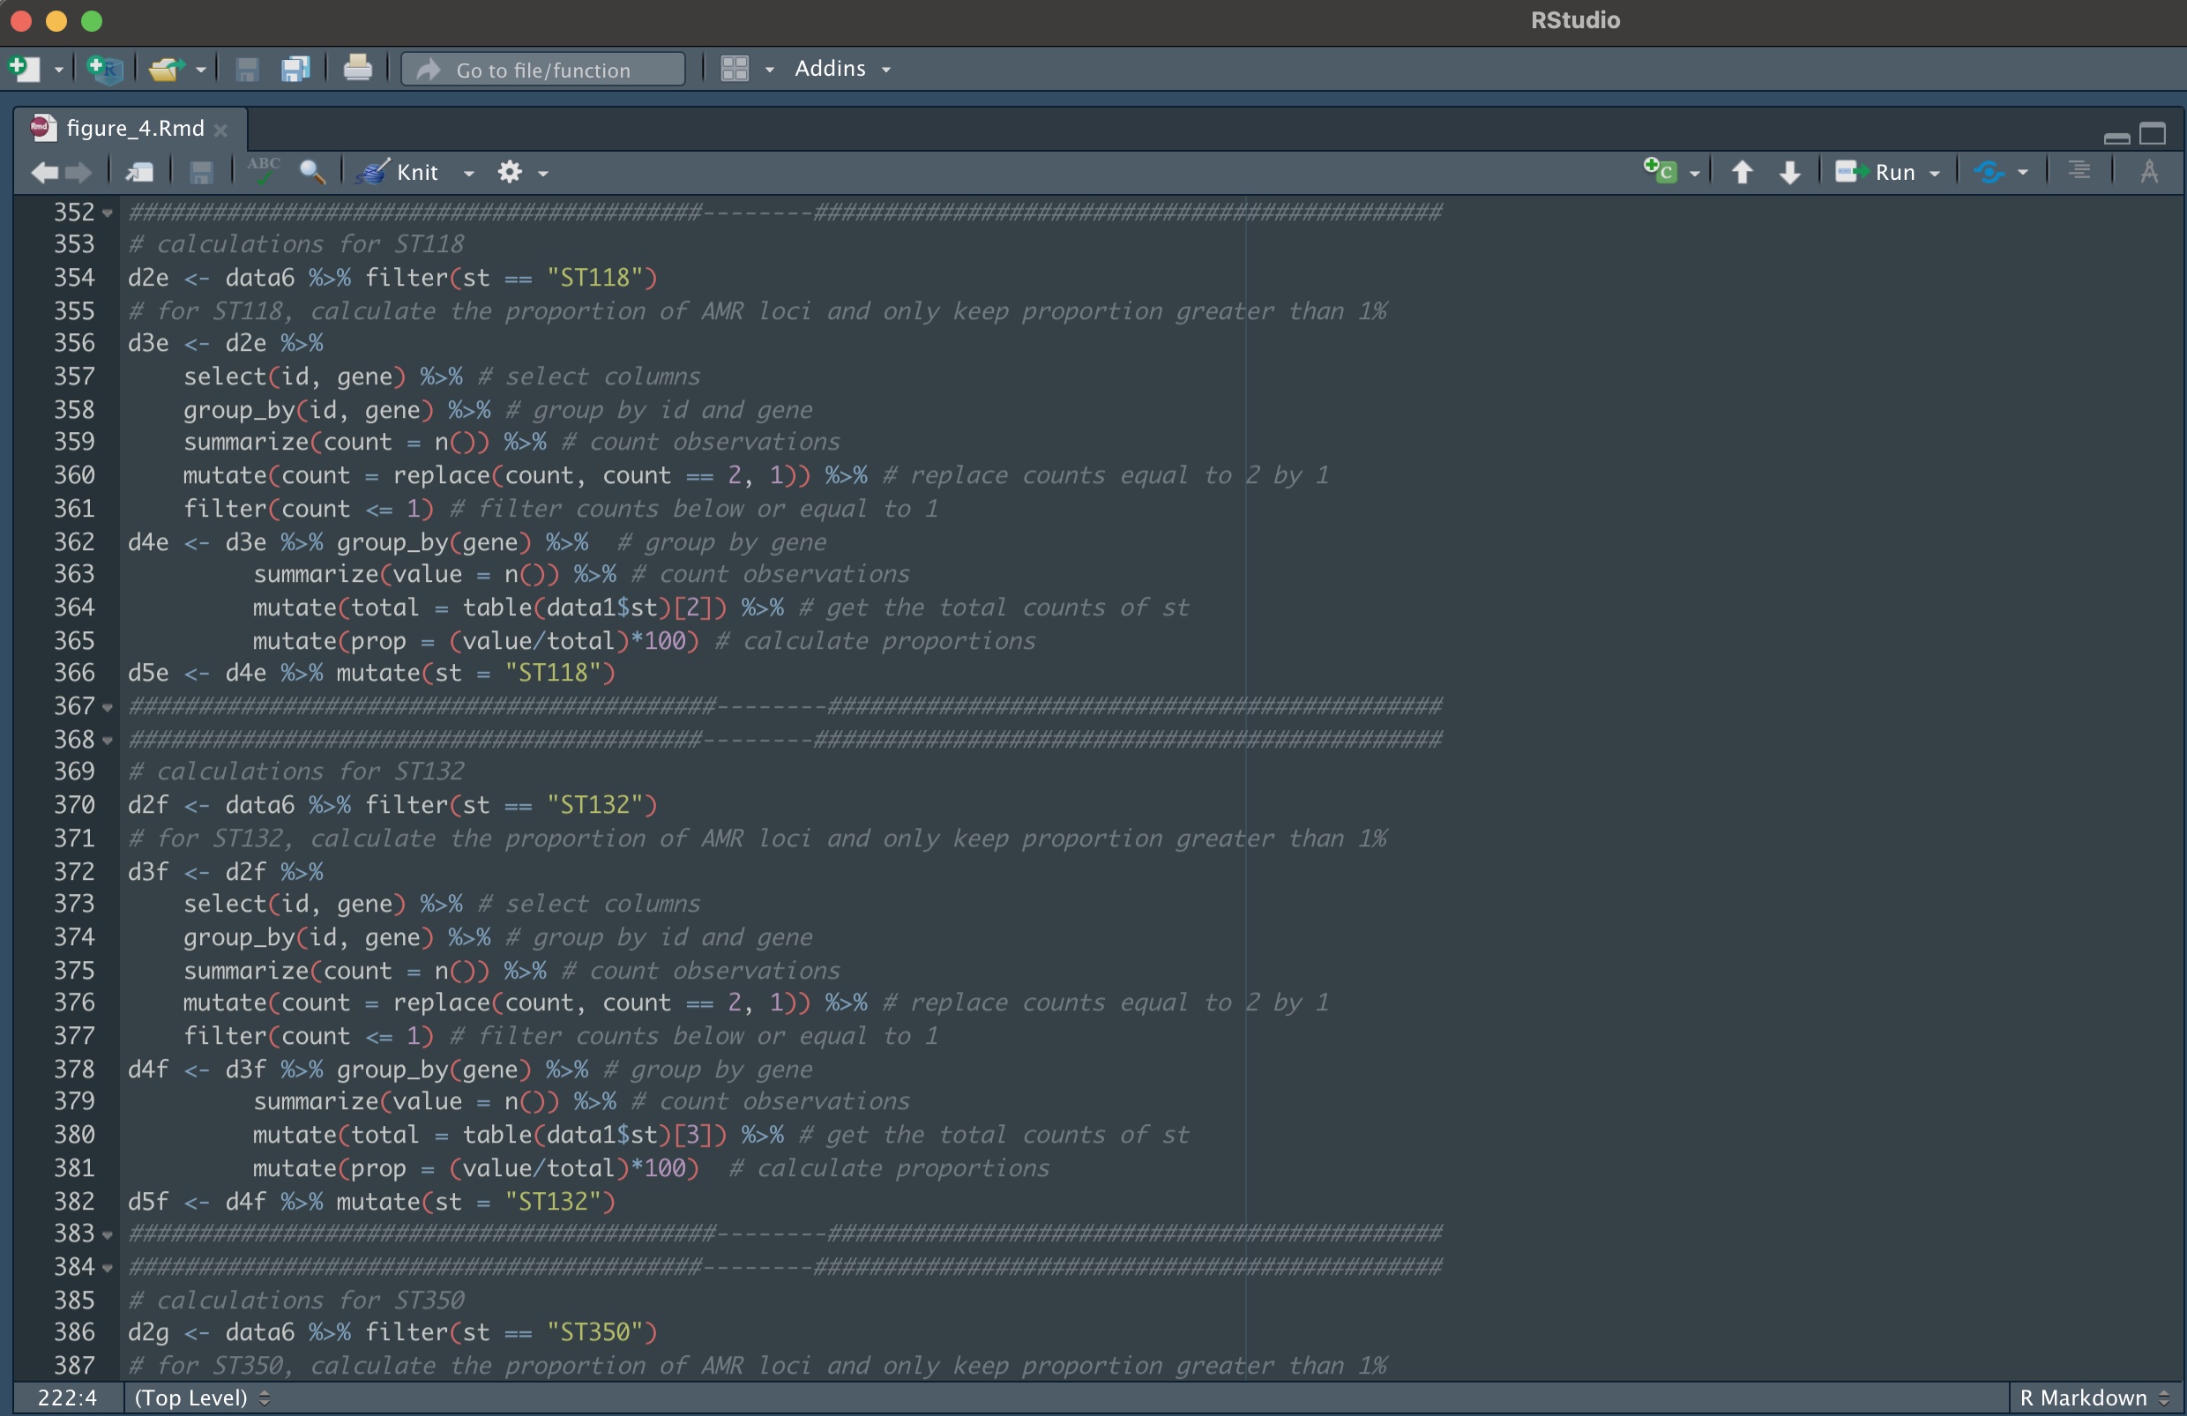Select the figure_4.Rmd tab
Image resolution: width=2187 pixels, height=1416 pixels.
(134, 129)
